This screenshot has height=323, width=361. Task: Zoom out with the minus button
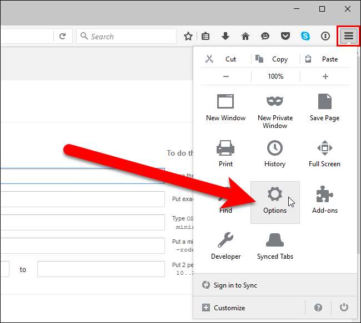coord(226,76)
